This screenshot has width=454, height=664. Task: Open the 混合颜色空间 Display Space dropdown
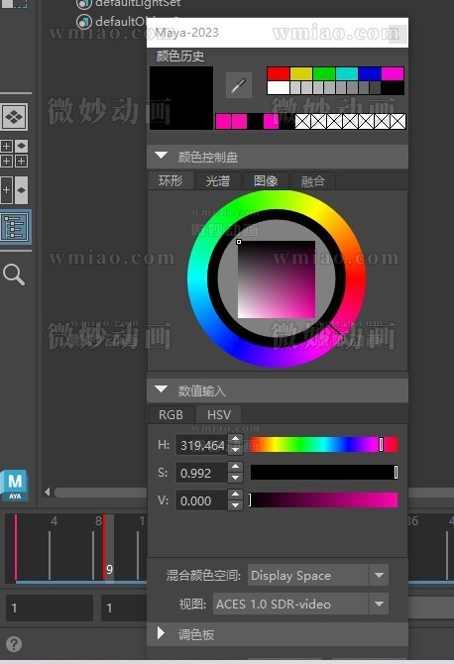click(318, 575)
